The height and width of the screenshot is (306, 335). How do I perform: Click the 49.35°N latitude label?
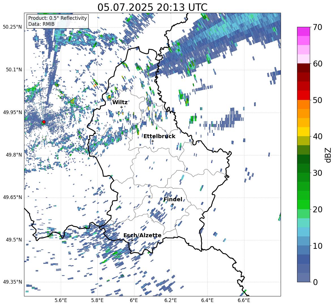(12, 282)
